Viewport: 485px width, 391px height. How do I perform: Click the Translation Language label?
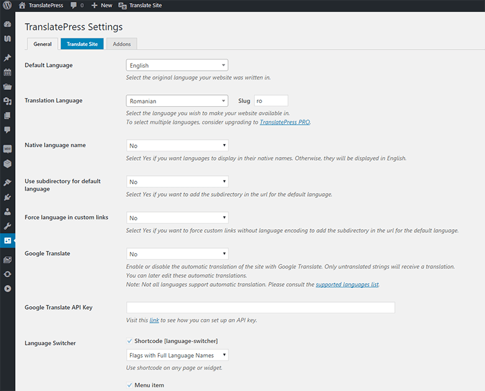click(x=53, y=101)
